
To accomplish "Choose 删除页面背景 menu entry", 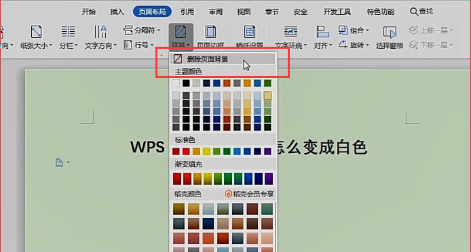I will (223, 59).
